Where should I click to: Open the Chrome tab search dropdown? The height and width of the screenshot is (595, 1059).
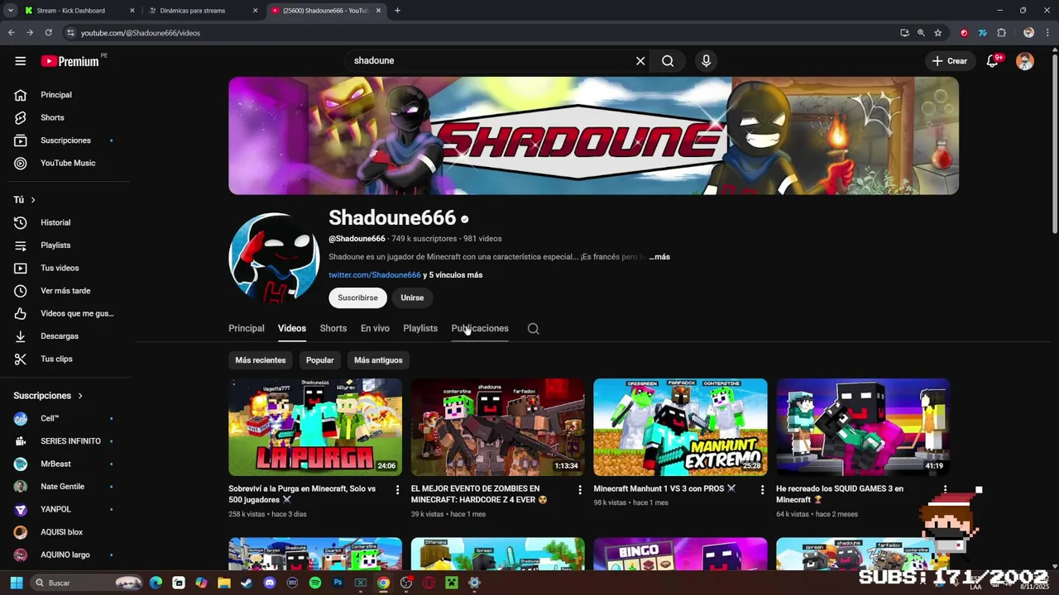click(x=10, y=11)
